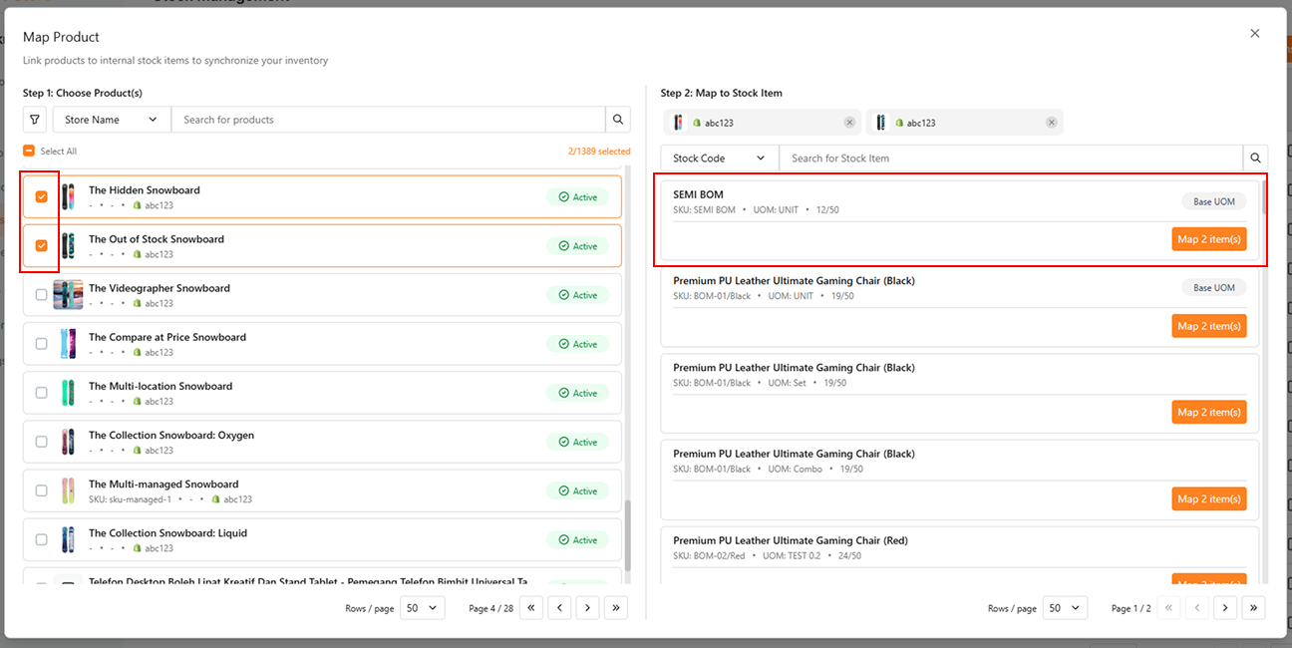Click Active badge of The Collection Snowboard: Liquid
The width and height of the screenshot is (1292, 648).
(578, 540)
